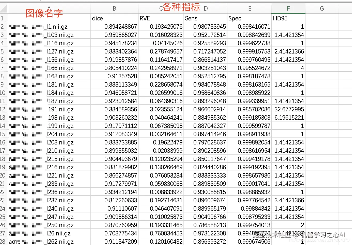Click the dice header cell
The width and height of the screenshot is (352, 245).
(x=114, y=18)
